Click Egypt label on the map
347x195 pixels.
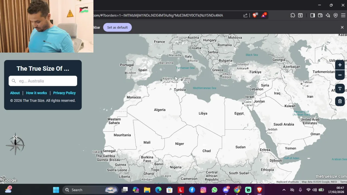click(x=239, y=113)
